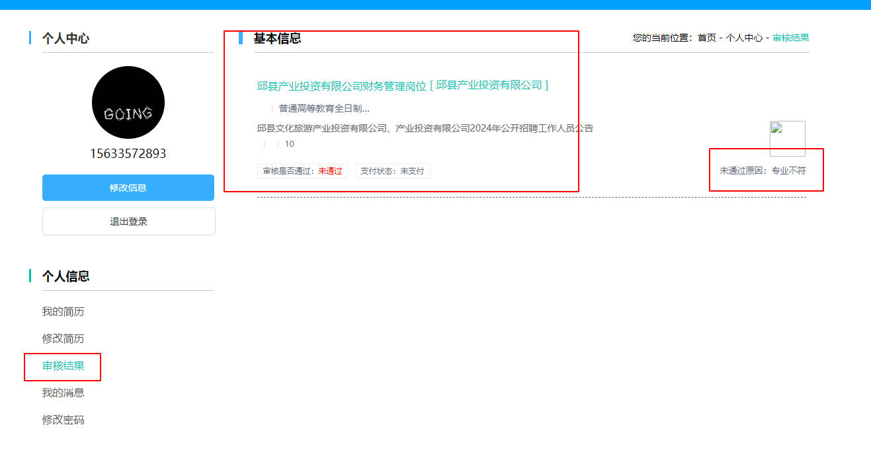Image resolution: width=871 pixels, height=458 pixels.
Task: Click the number 10 in job details
Action: point(290,144)
